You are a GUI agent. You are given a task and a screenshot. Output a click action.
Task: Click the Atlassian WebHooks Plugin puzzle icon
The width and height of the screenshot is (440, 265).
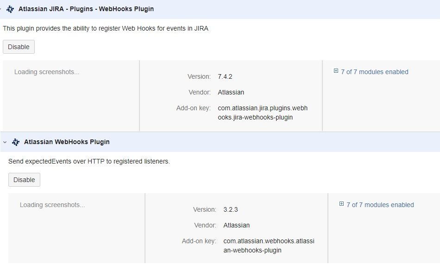16,142
